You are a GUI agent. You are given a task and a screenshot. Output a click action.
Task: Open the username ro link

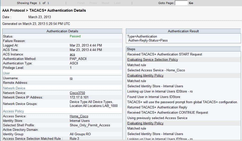tap(71, 78)
